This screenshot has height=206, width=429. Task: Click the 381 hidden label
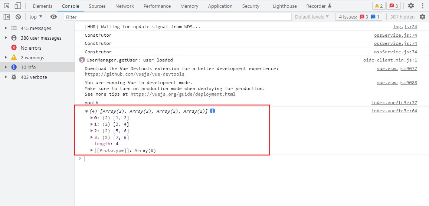[402, 17]
